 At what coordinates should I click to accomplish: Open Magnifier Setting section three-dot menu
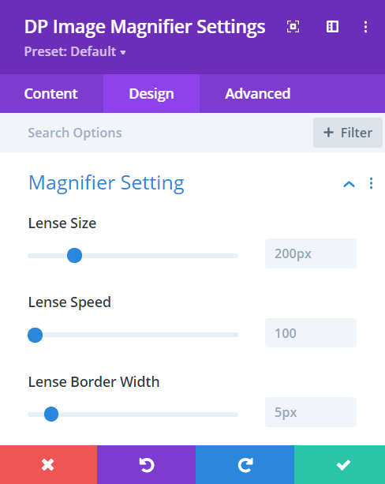371,183
